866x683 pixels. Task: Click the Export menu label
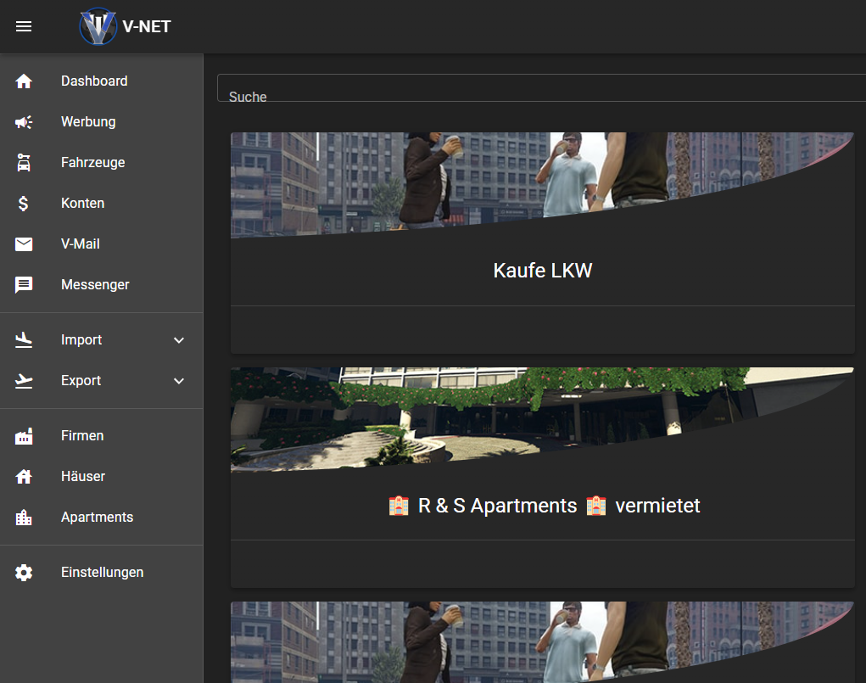(81, 381)
